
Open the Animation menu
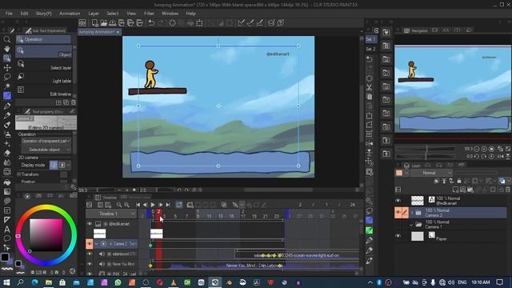(70, 14)
